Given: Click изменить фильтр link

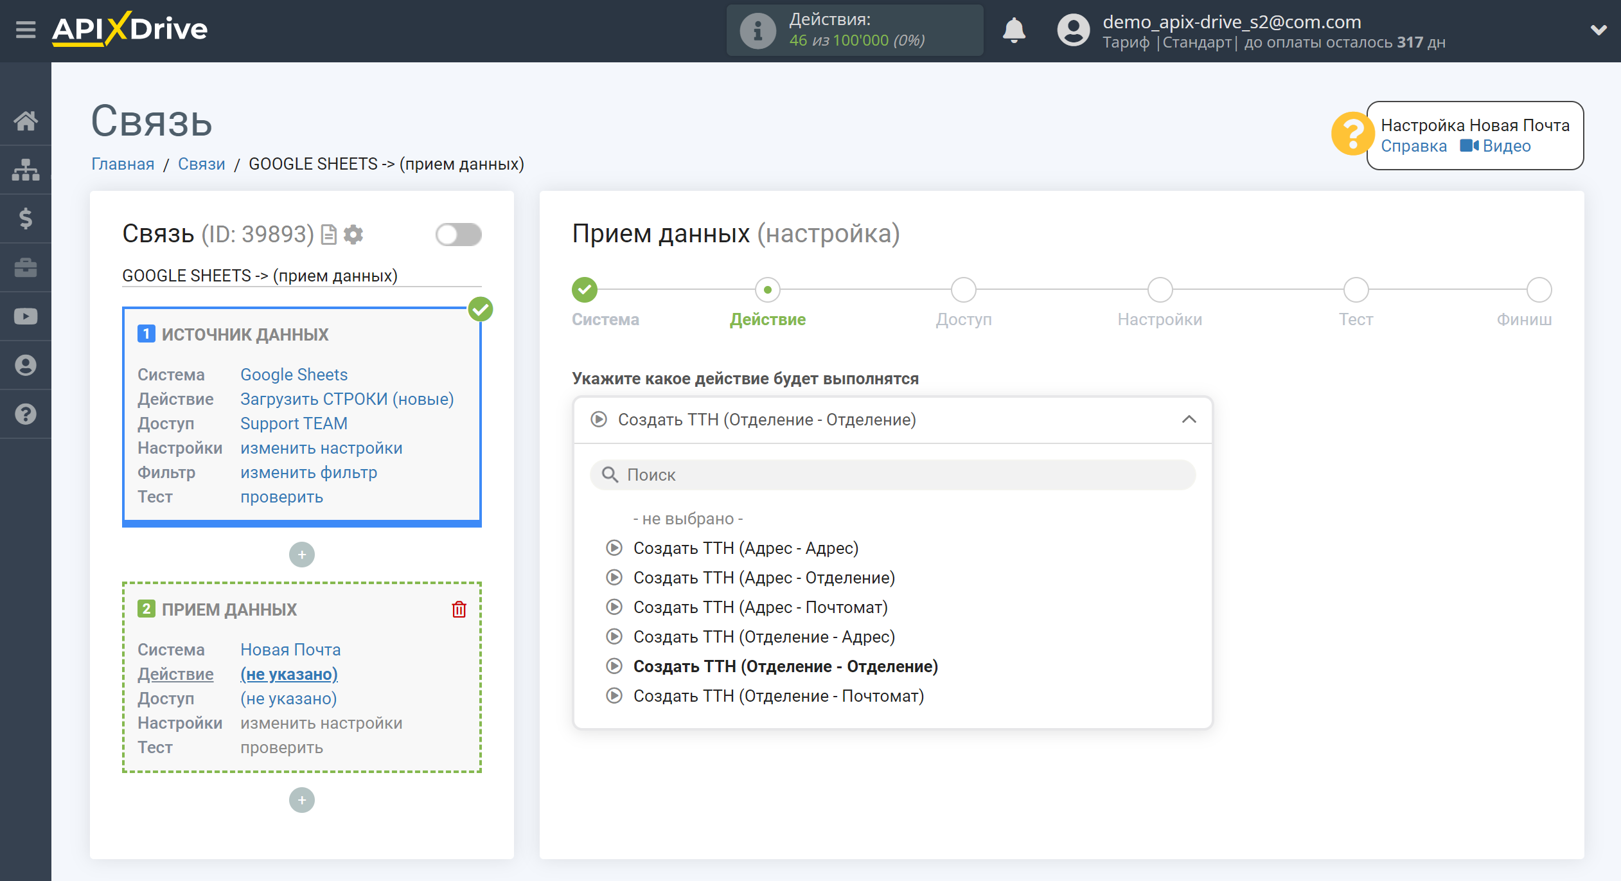Looking at the screenshot, I should 308,472.
